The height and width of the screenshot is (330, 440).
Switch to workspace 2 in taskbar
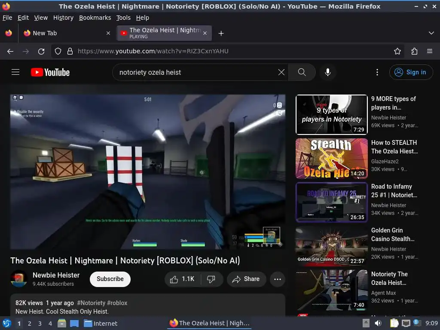tap(30, 324)
